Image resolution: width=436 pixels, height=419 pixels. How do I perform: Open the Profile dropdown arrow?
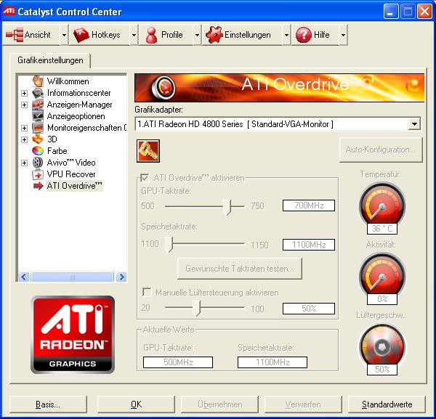197,35
